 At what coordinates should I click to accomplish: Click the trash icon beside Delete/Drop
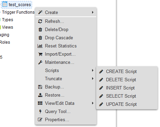tap(40, 29)
